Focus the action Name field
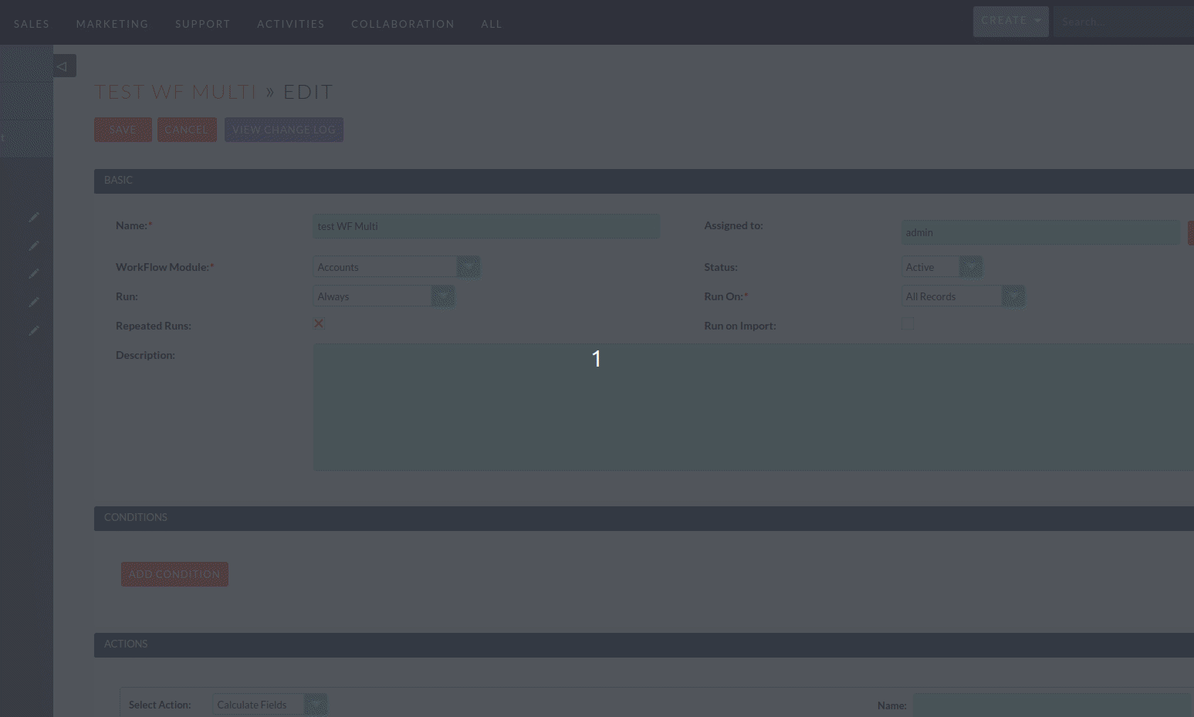The height and width of the screenshot is (717, 1194). (1054, 705)
